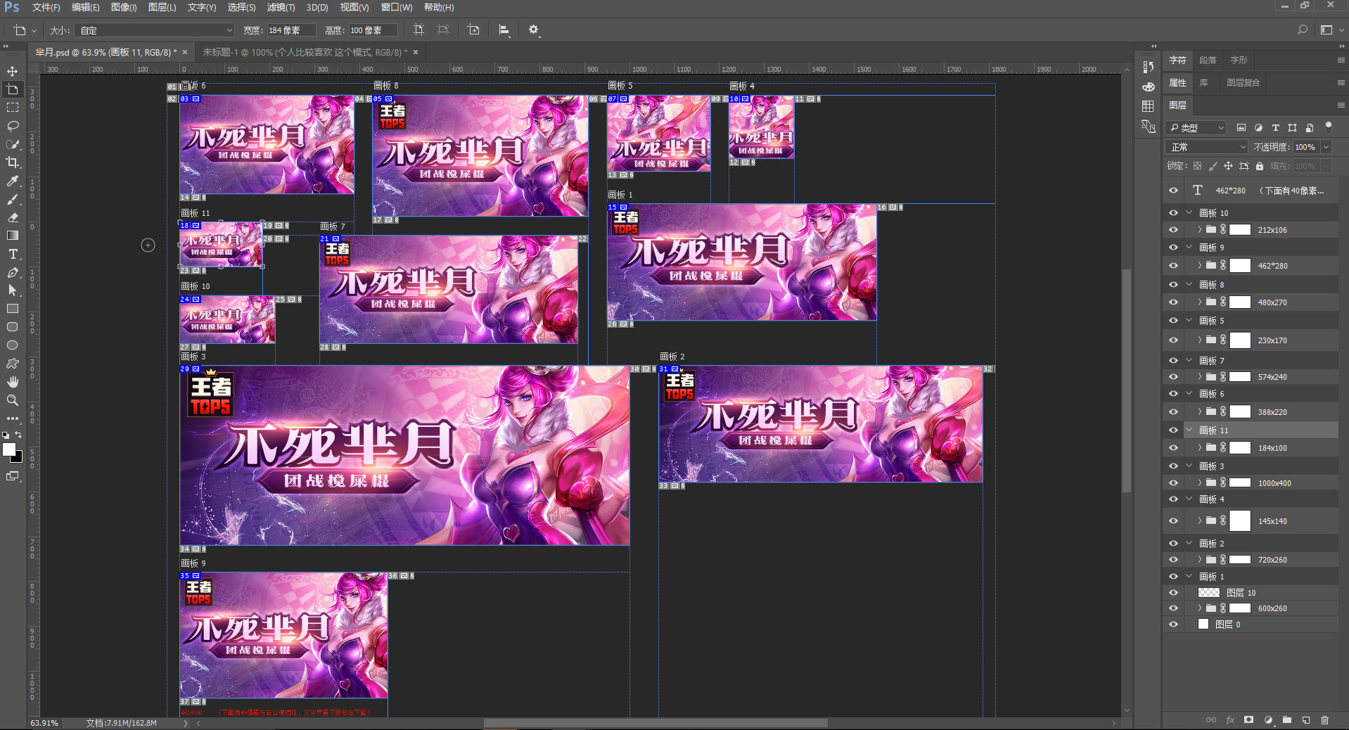
Task: Select the Lasso tool
Action: pos(13,126)
